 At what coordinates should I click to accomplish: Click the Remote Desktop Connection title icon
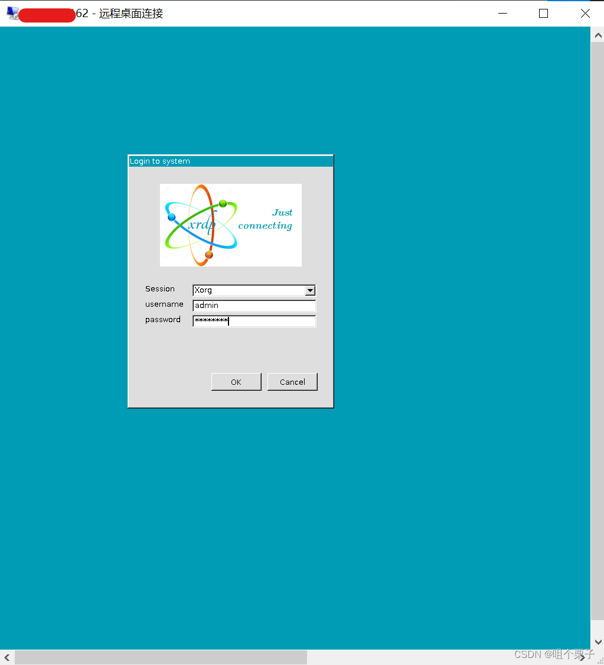[x=13, y=13]
